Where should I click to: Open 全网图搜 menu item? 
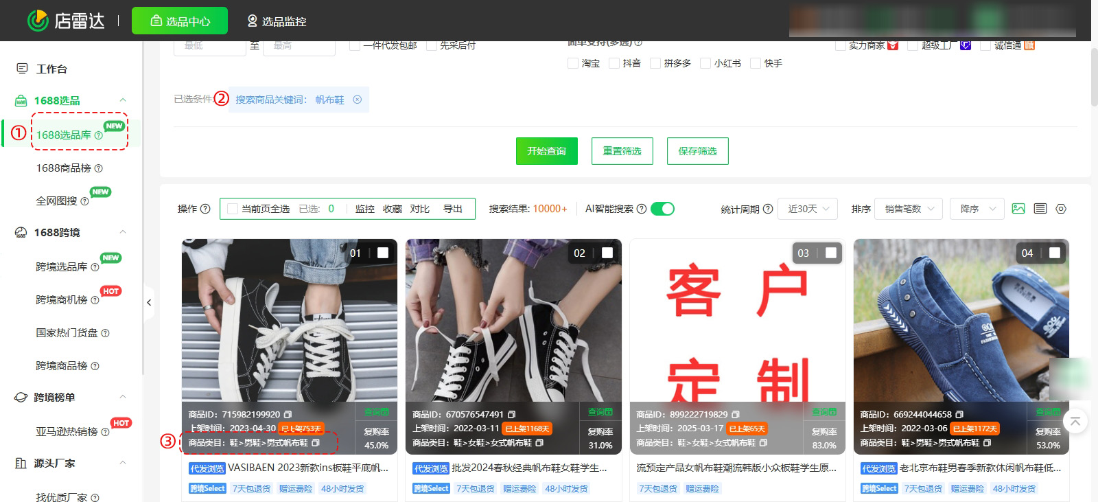coord(57,201)
